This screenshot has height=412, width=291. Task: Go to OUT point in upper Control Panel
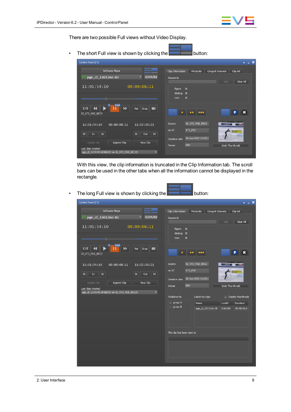point(155,134)
